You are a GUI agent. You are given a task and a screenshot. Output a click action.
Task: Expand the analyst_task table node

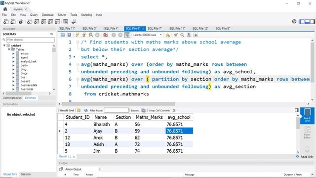pyautogui.click(x=13, y=61)
